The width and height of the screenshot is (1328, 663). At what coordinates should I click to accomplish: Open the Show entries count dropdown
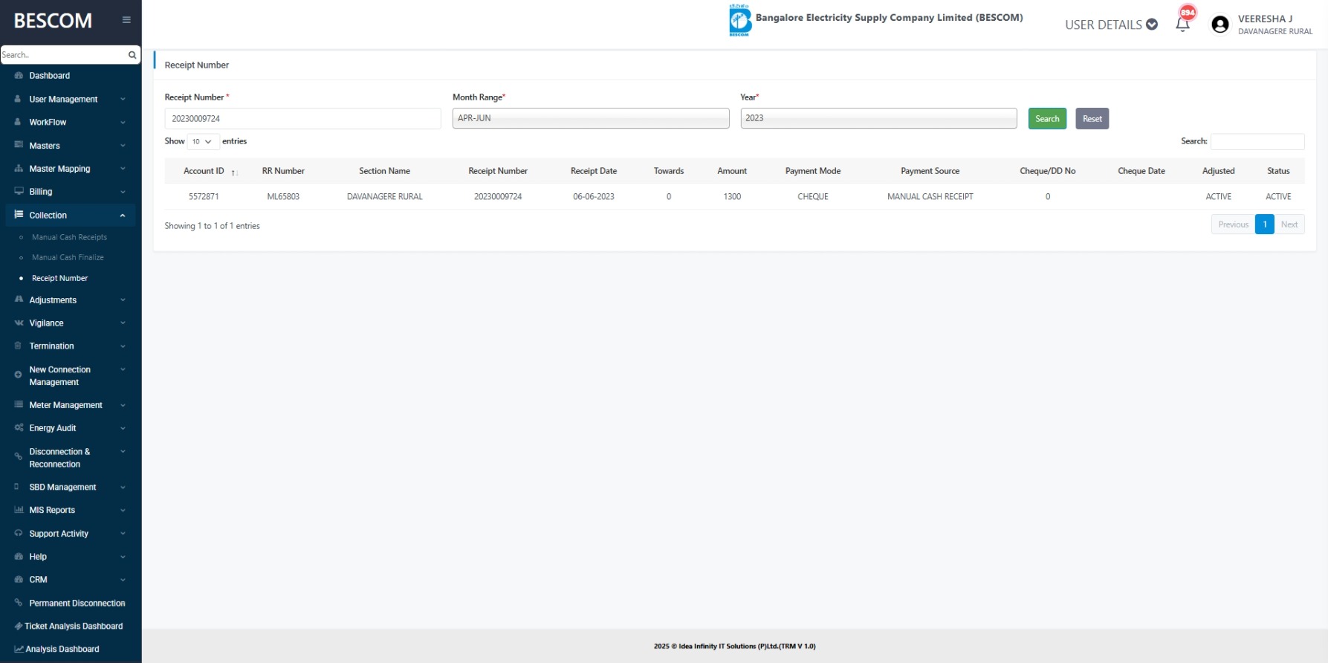[203, 141]
